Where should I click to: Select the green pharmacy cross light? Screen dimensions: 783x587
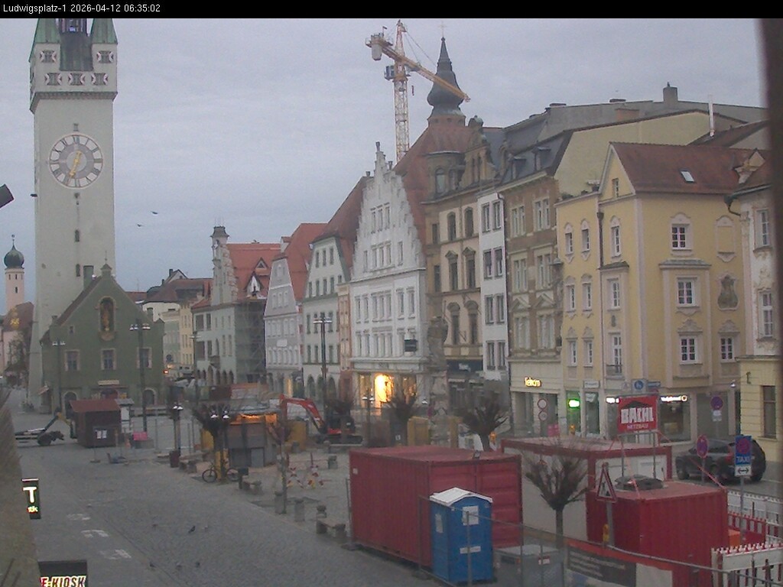[573, 404]
